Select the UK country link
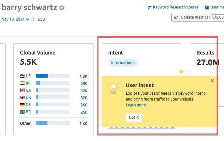 [28, 98]
